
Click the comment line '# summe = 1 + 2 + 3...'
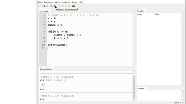point(73,15)
